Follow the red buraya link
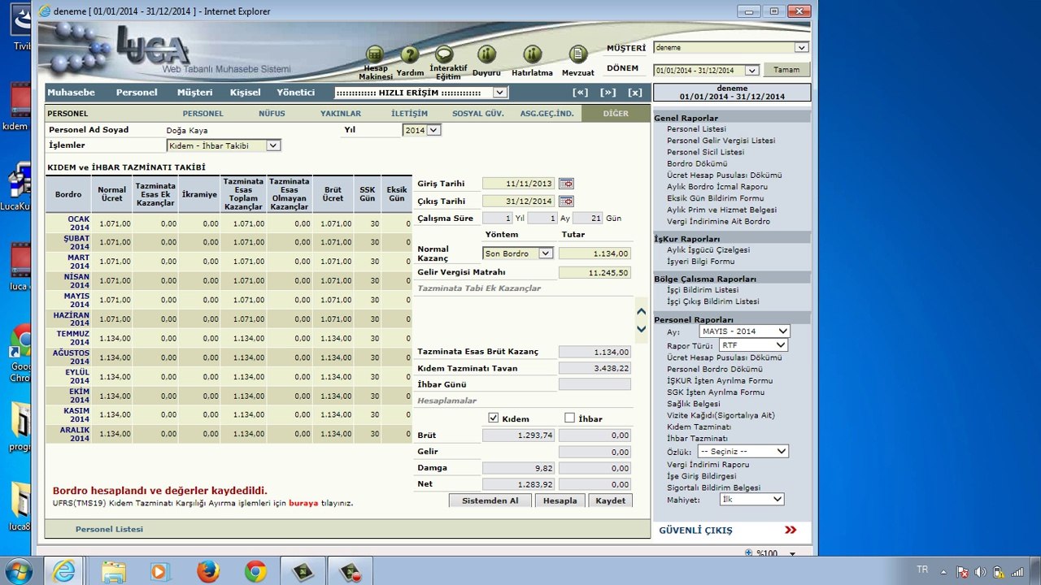Viewport: 1041px width, 585px height. pyautogui.click(x=303, y=503)
